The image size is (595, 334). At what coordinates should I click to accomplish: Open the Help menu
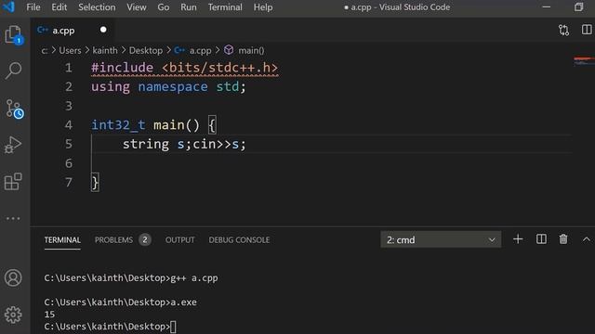pyautogui.click(x=263, y=7)
